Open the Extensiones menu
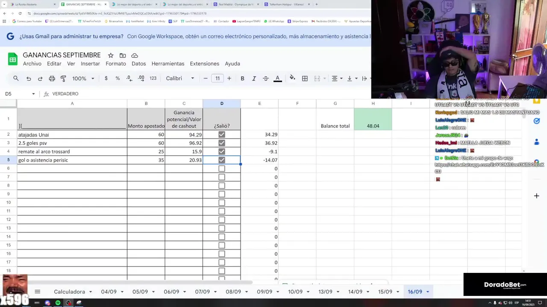This screenshot has width=547, height=307. (x=205, y=64)
